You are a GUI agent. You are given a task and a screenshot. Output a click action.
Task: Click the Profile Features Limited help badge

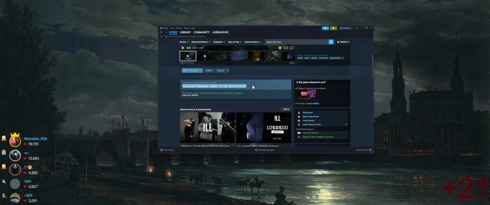(x=346, y=124)
